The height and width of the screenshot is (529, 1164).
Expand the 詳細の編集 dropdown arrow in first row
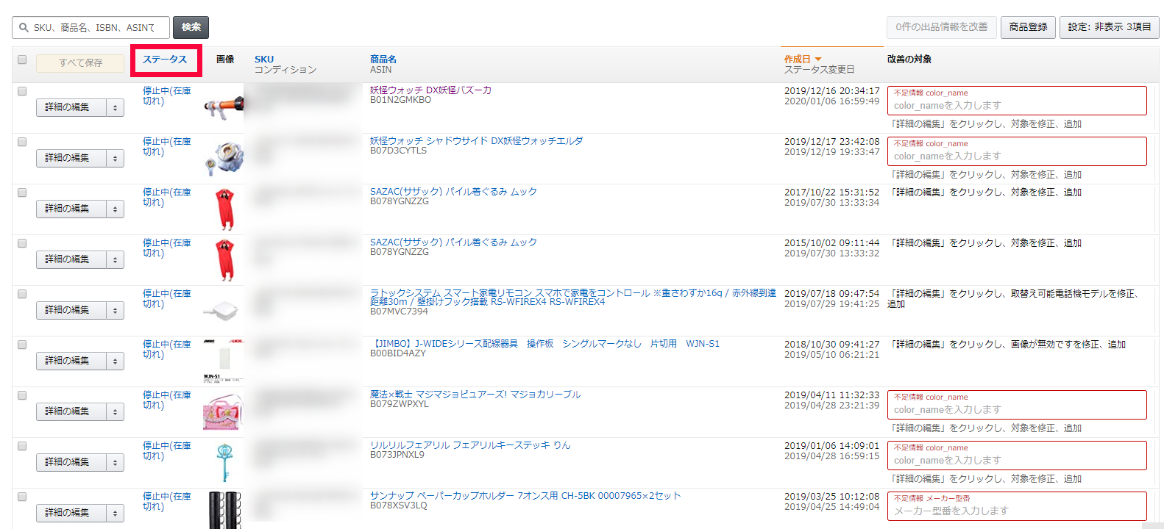pyautogui.click(x=115, y=108)
